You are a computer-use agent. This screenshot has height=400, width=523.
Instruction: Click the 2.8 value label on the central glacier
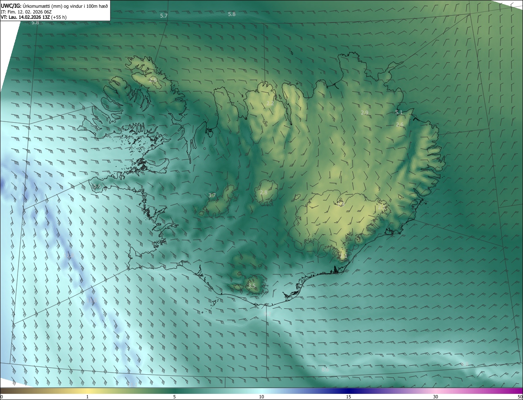264,192
